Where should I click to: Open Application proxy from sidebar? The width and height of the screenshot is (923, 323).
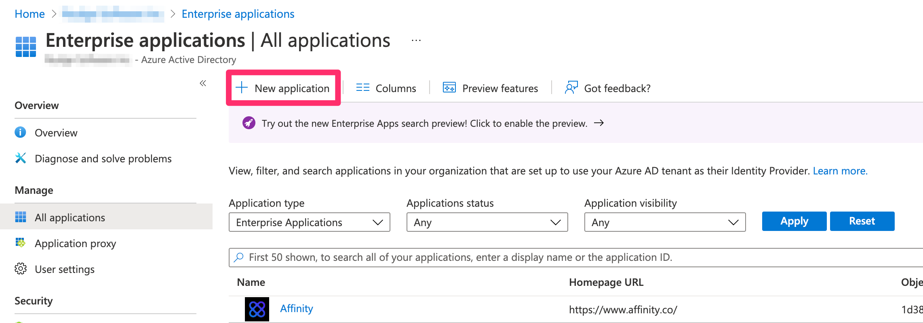[75, 243]
